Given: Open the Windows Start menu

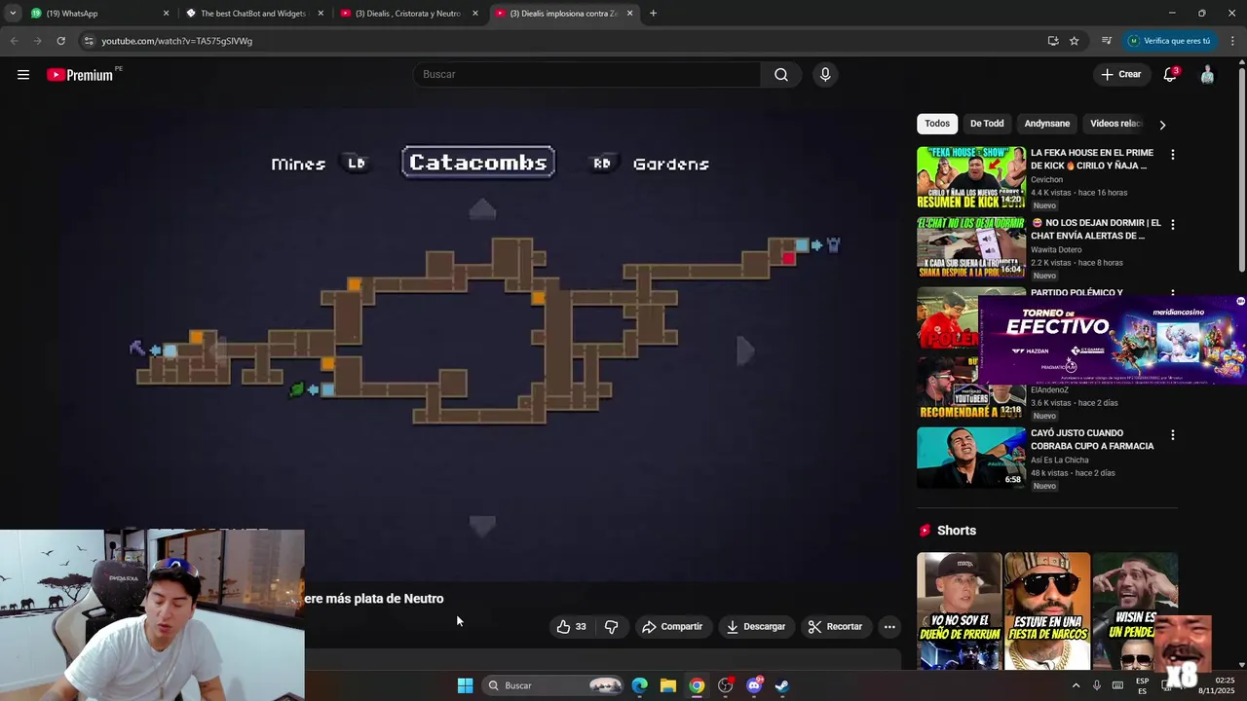Looking at the screenshot, I should (x=465, y=685).
